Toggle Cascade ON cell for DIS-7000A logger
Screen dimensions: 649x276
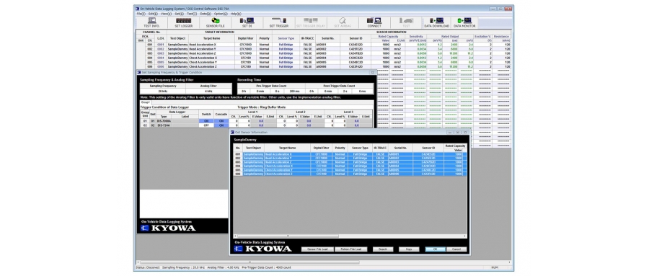pos(221,121)
